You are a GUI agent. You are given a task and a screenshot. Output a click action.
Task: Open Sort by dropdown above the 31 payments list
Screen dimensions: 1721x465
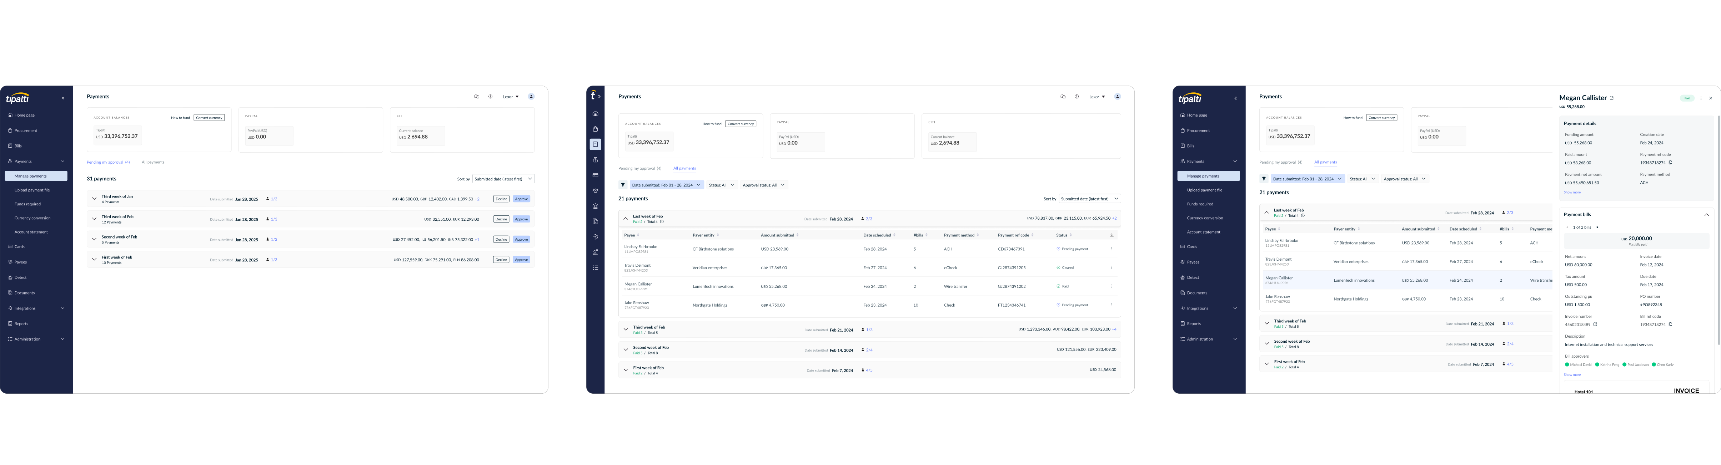click(x=503, y=179)
